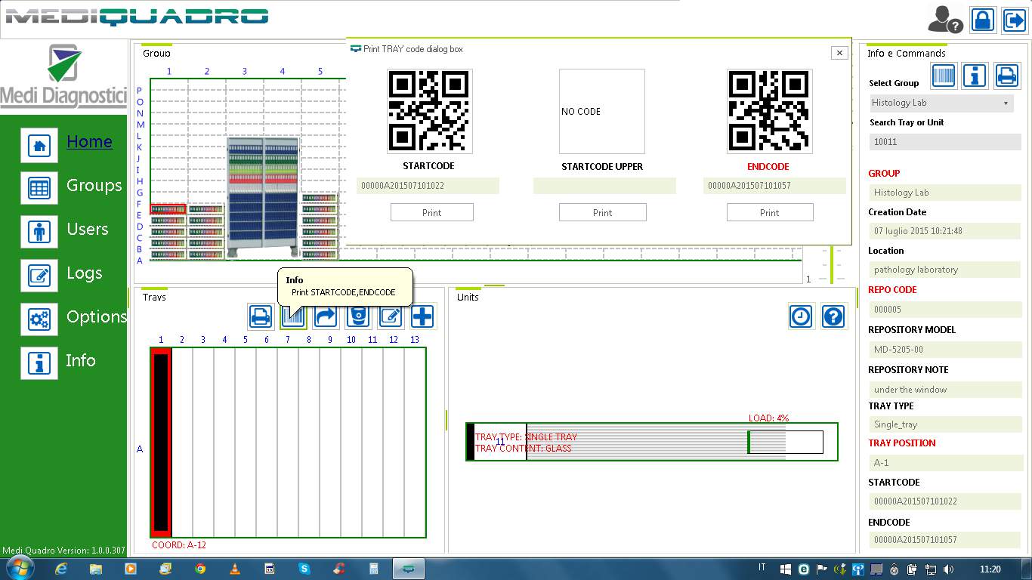Click STARTCODE value in Info panel
The height and width of the screenshot is (580, 1032).
944,501
